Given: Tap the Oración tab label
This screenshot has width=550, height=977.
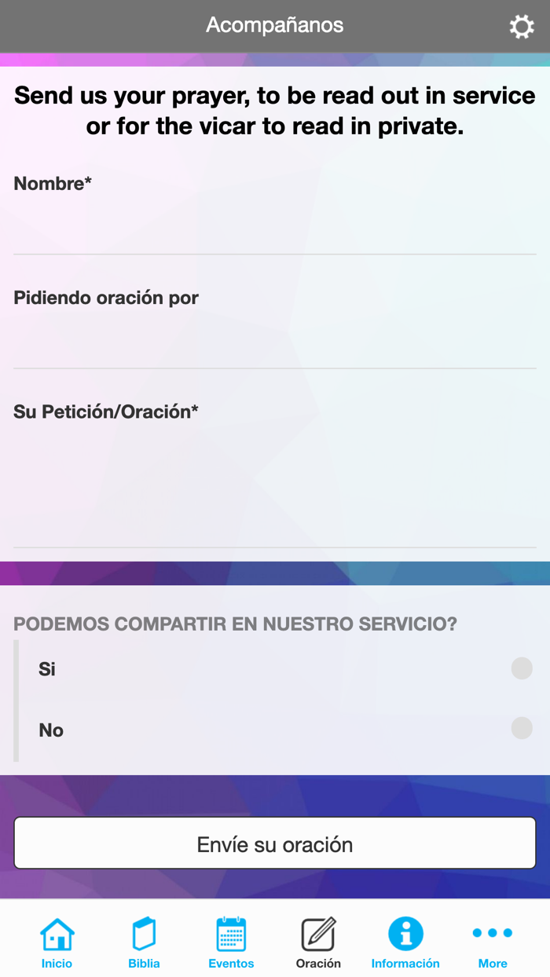Looking at the screenshot, I should pos(318,964).
